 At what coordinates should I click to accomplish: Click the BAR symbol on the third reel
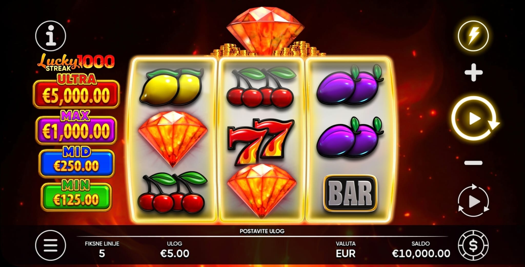click(350, 193)
